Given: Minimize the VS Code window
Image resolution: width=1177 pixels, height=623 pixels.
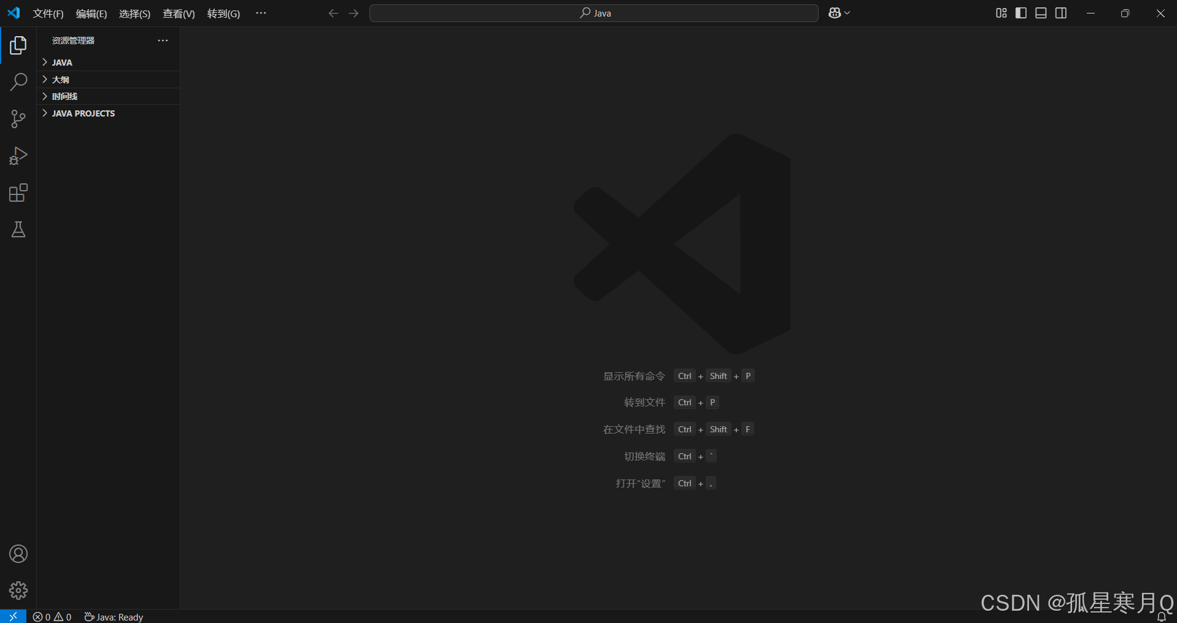Looking at the screenshot, I should pos(1090,13).
